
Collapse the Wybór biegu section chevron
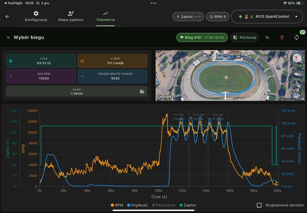(x=8, y=37)
